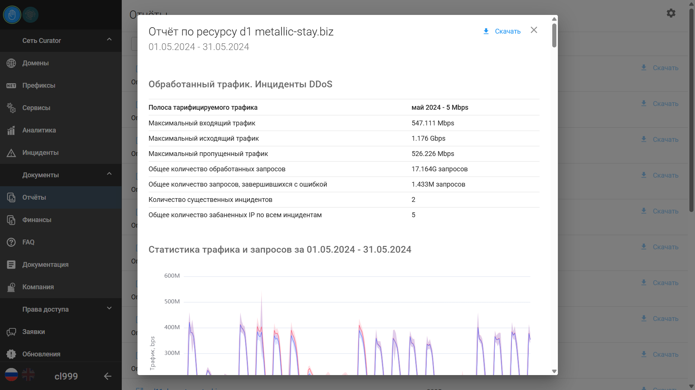Screen dimensions: 695x390
Task: Open the Обновления menu item
Action: coord(41,354)
